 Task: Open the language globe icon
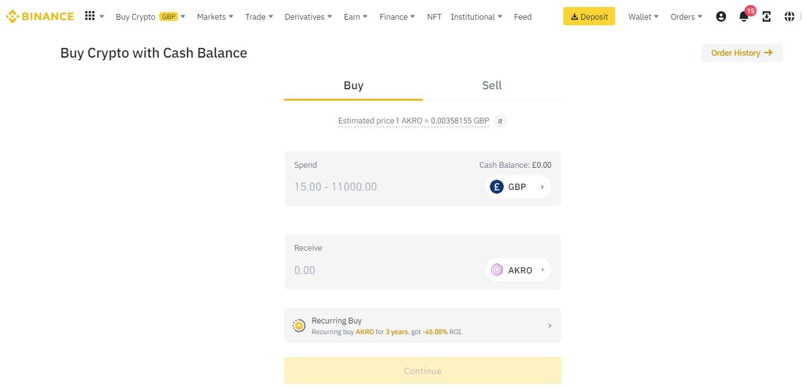coord(789,17)
